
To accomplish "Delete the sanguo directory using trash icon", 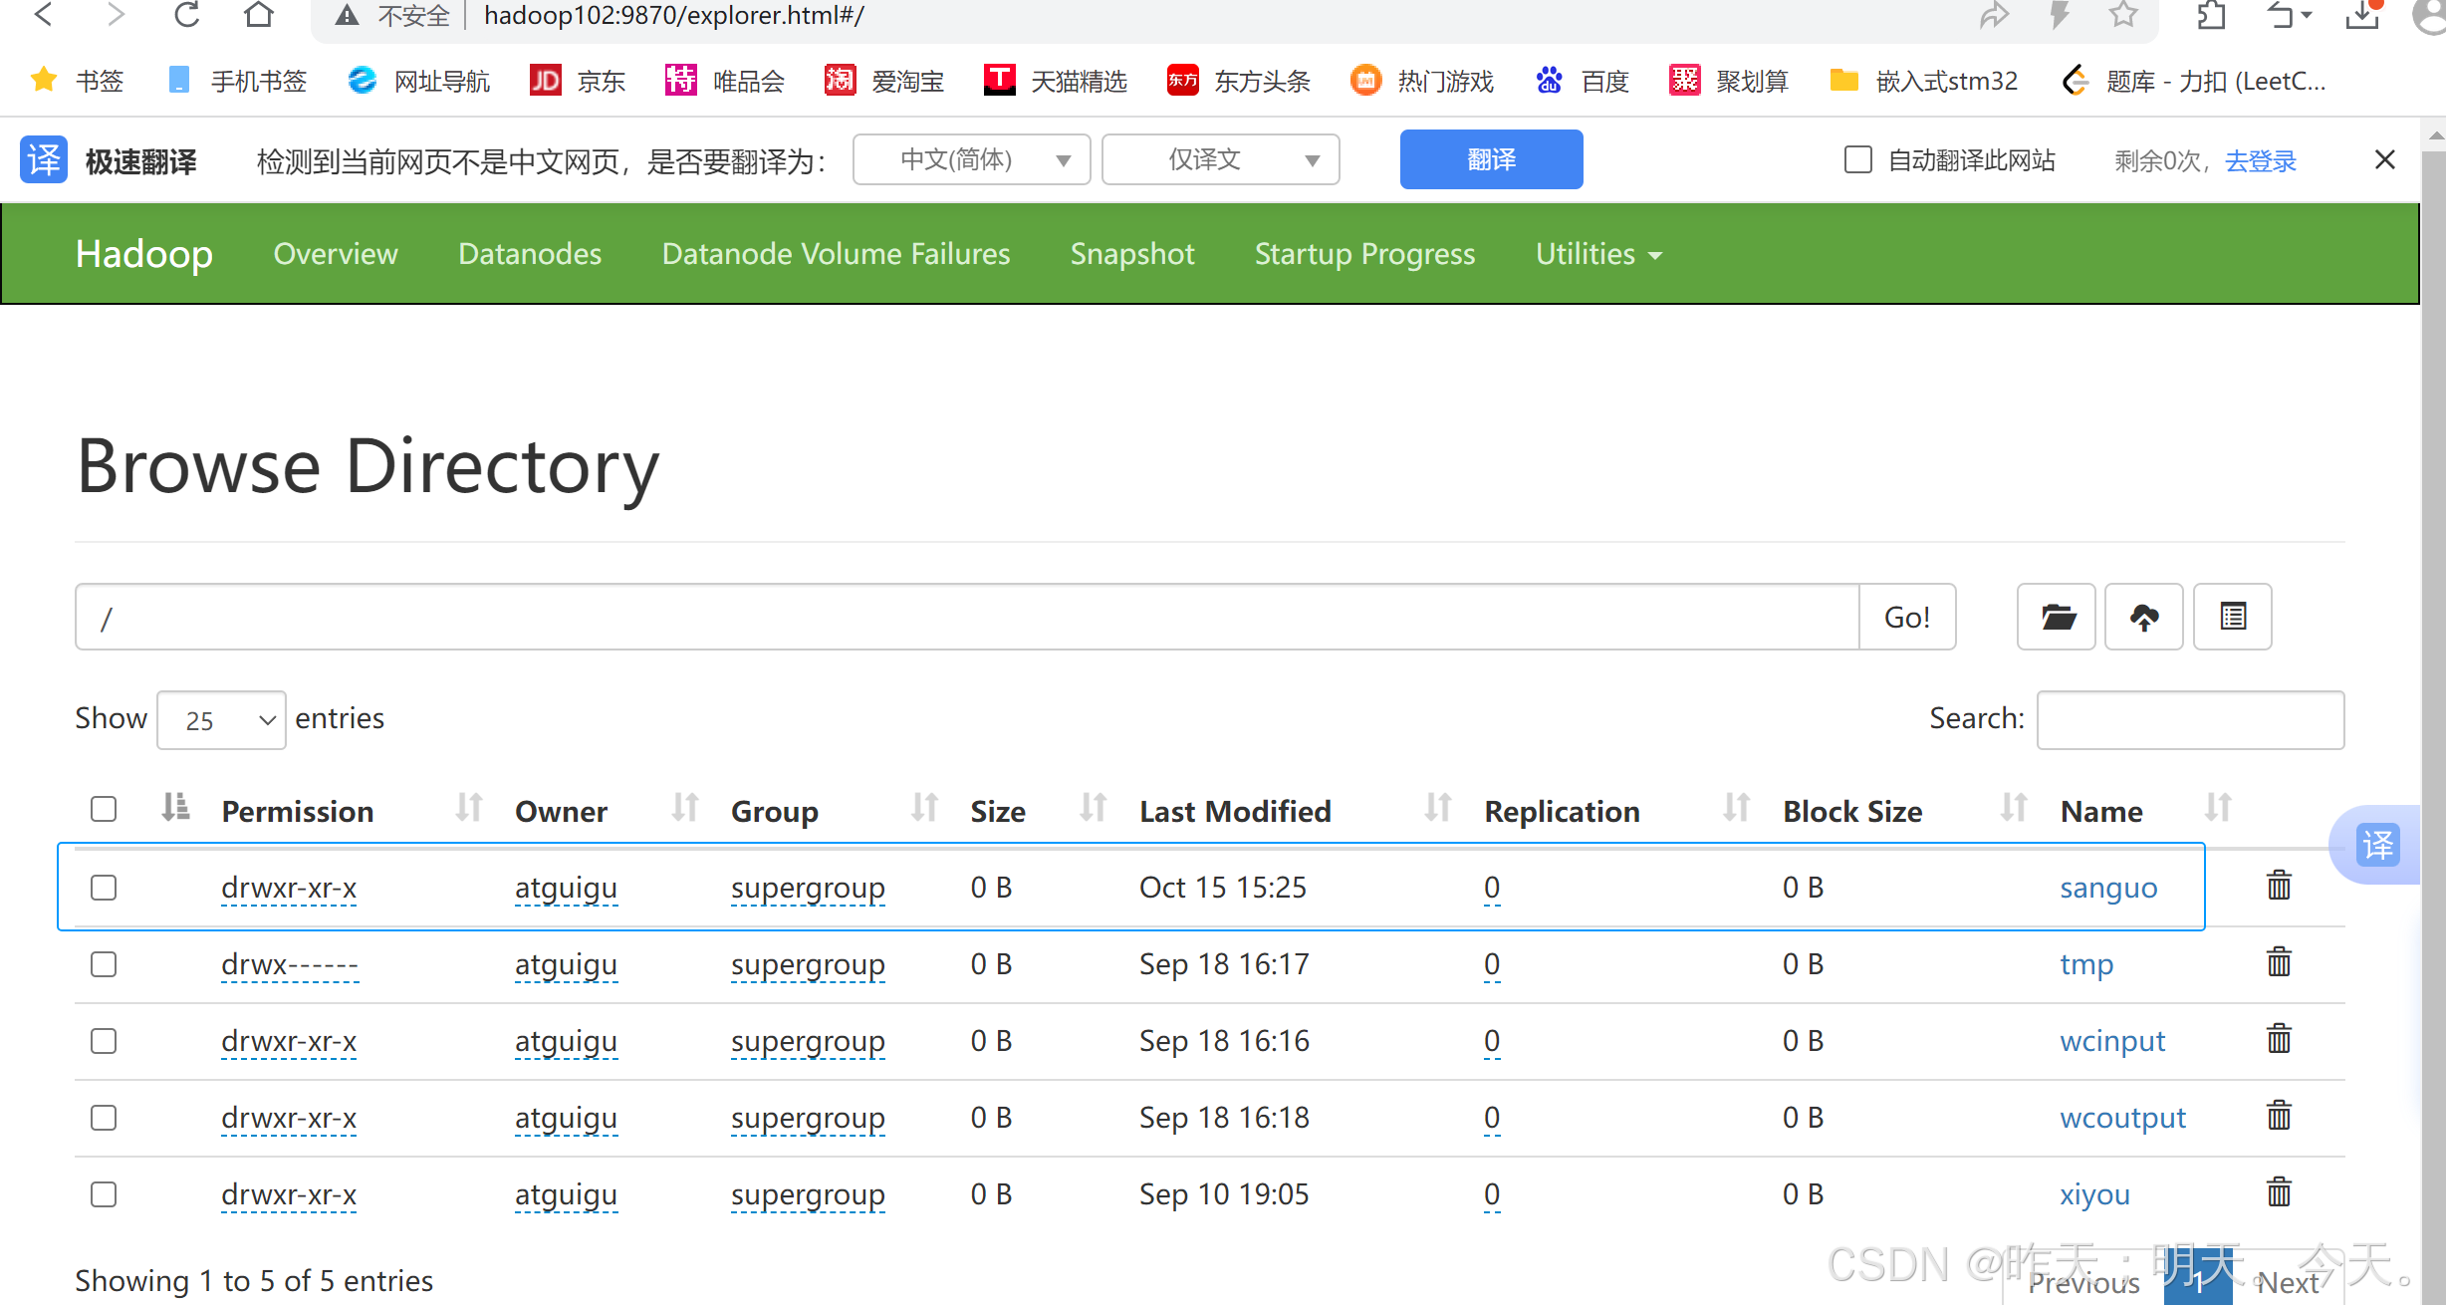I will point(2279,885).
